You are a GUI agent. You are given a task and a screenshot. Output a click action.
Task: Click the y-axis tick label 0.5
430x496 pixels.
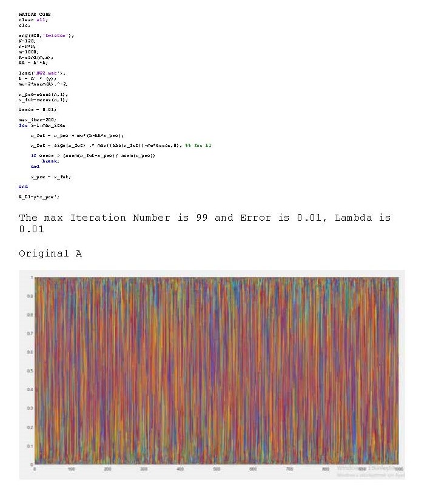(30, 370)
